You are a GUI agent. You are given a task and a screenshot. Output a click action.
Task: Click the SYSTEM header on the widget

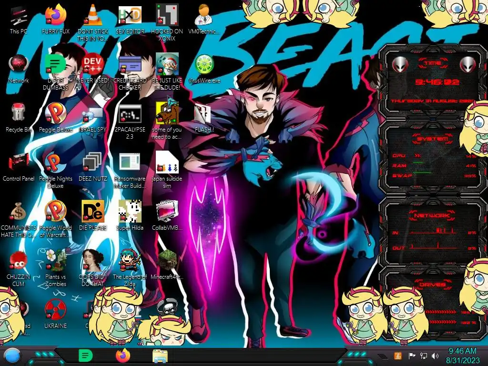(x=433, y=139)
